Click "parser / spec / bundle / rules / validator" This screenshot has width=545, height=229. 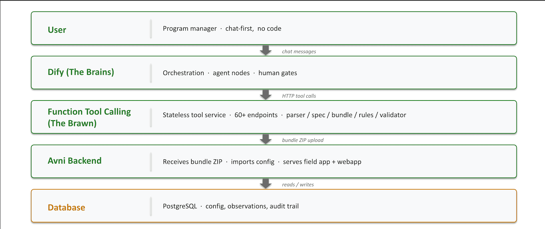coord(346,115)
